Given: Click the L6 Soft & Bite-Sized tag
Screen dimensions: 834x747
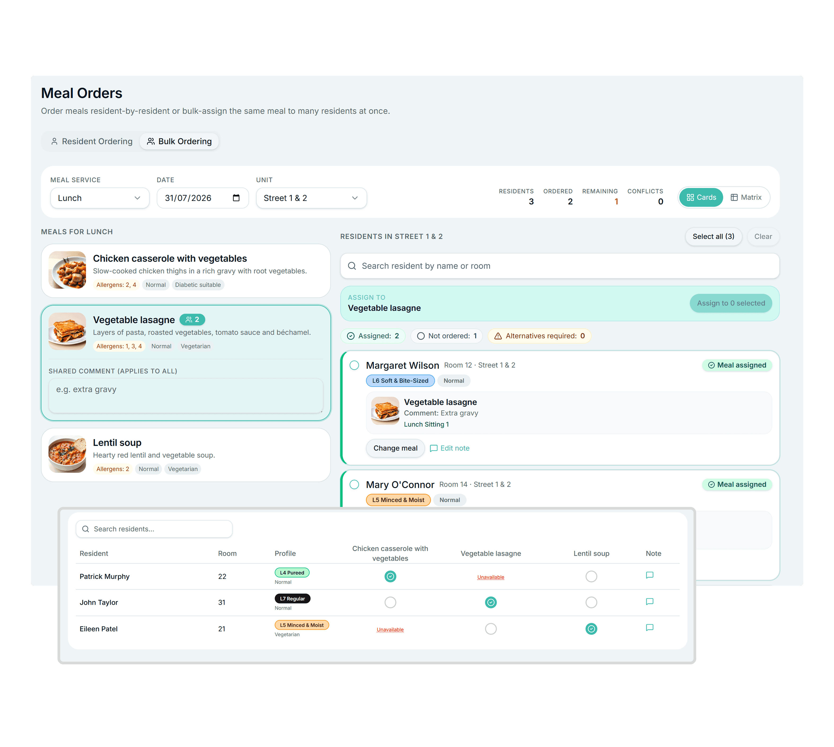Looking at the screenshot, I should [400, 381].
